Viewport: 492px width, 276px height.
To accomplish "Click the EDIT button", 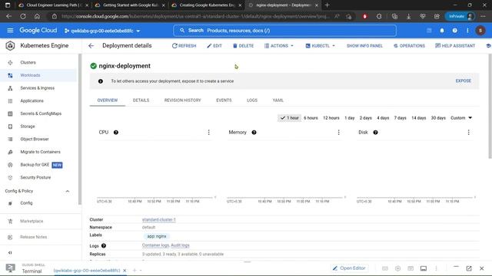I will tap(214, 46).
